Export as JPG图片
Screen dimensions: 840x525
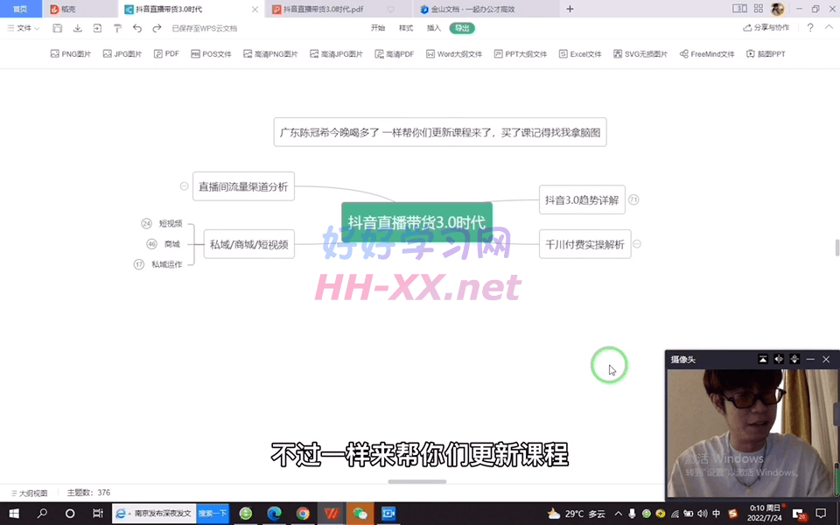pos(122,54)
